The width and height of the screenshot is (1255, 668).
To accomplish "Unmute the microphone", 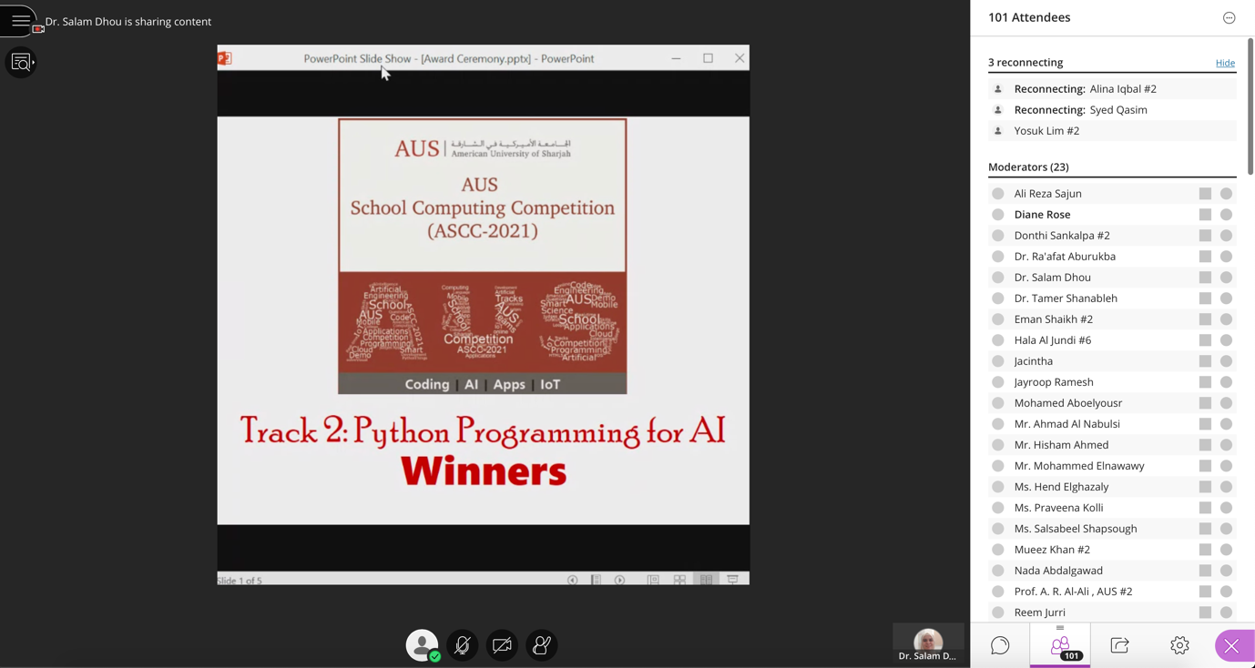I will point(462,645).
